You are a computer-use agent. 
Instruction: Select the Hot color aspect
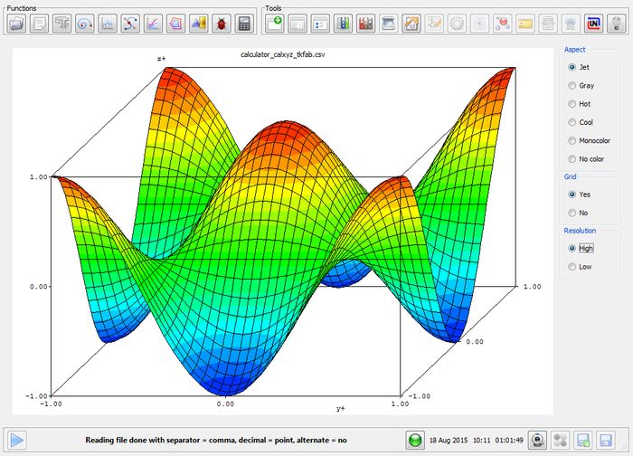pos(580,104)
